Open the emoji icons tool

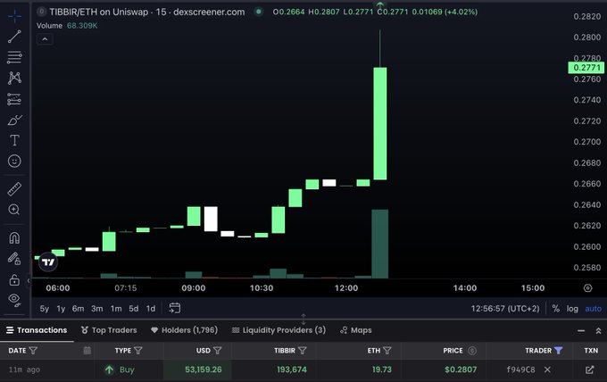14,161
